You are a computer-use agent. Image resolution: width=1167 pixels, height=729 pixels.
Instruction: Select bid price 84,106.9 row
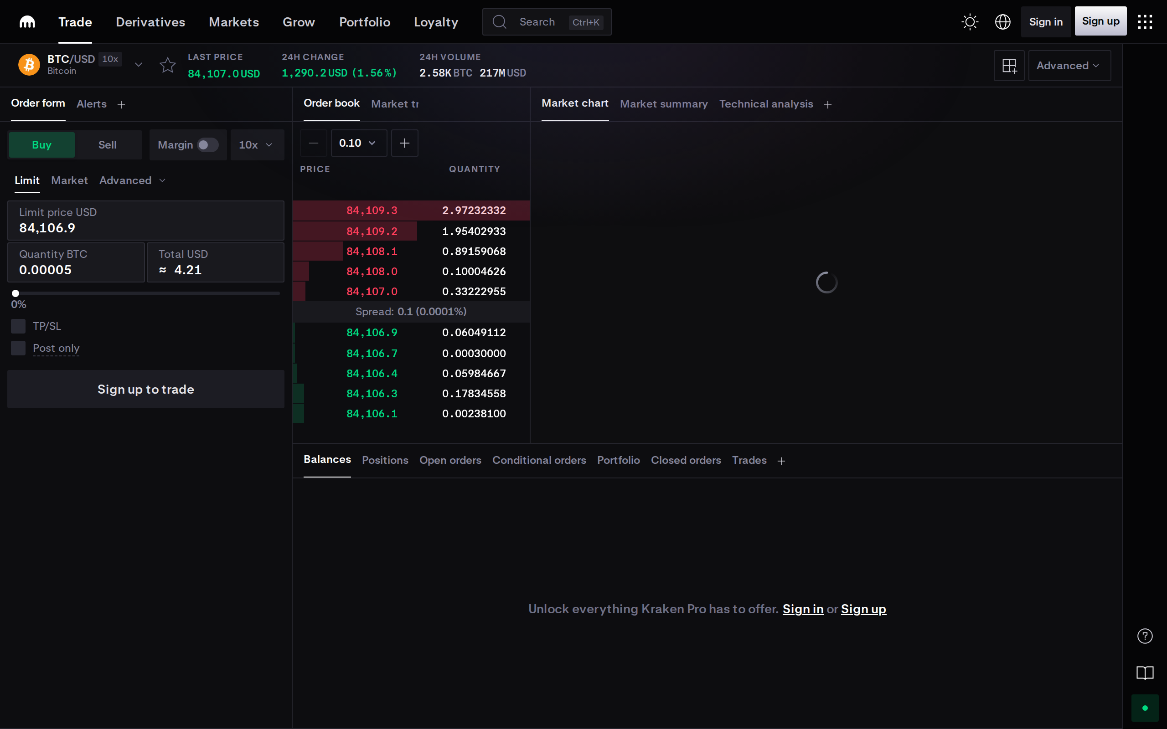point(411,333)
